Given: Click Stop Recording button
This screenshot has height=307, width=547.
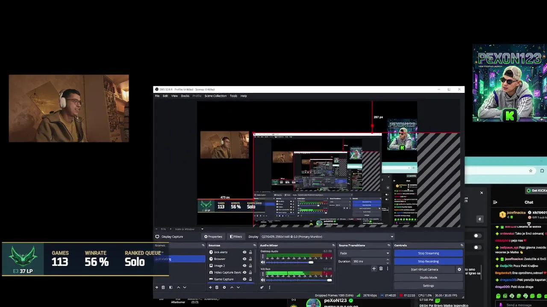Looking at the screenshot, I should 428,261.
